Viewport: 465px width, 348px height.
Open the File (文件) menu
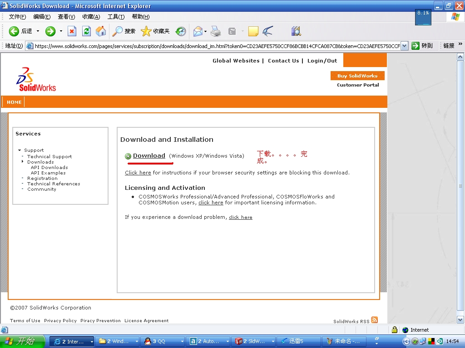click(x=17, y=17)
